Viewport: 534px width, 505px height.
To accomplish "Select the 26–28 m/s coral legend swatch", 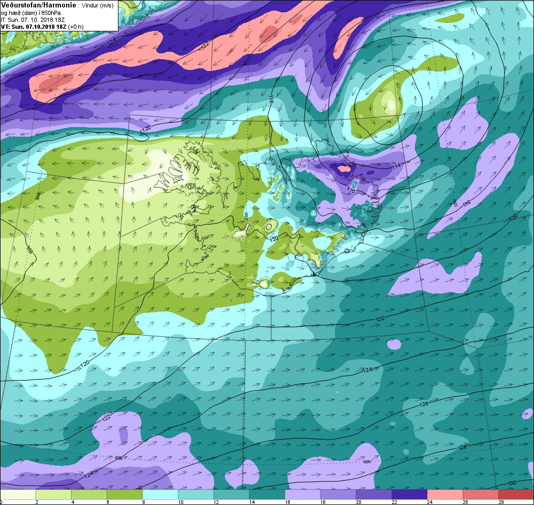I will [x=481, y=494].
